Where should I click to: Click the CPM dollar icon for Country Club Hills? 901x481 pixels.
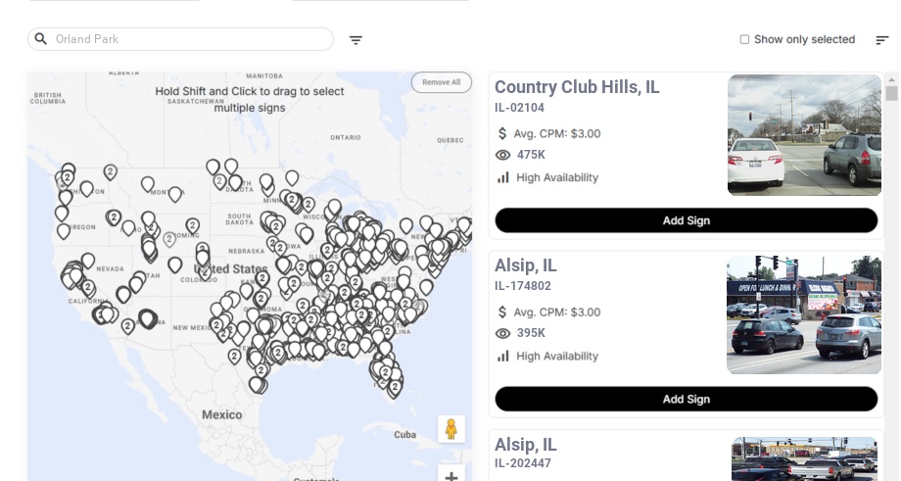(502, 133)
